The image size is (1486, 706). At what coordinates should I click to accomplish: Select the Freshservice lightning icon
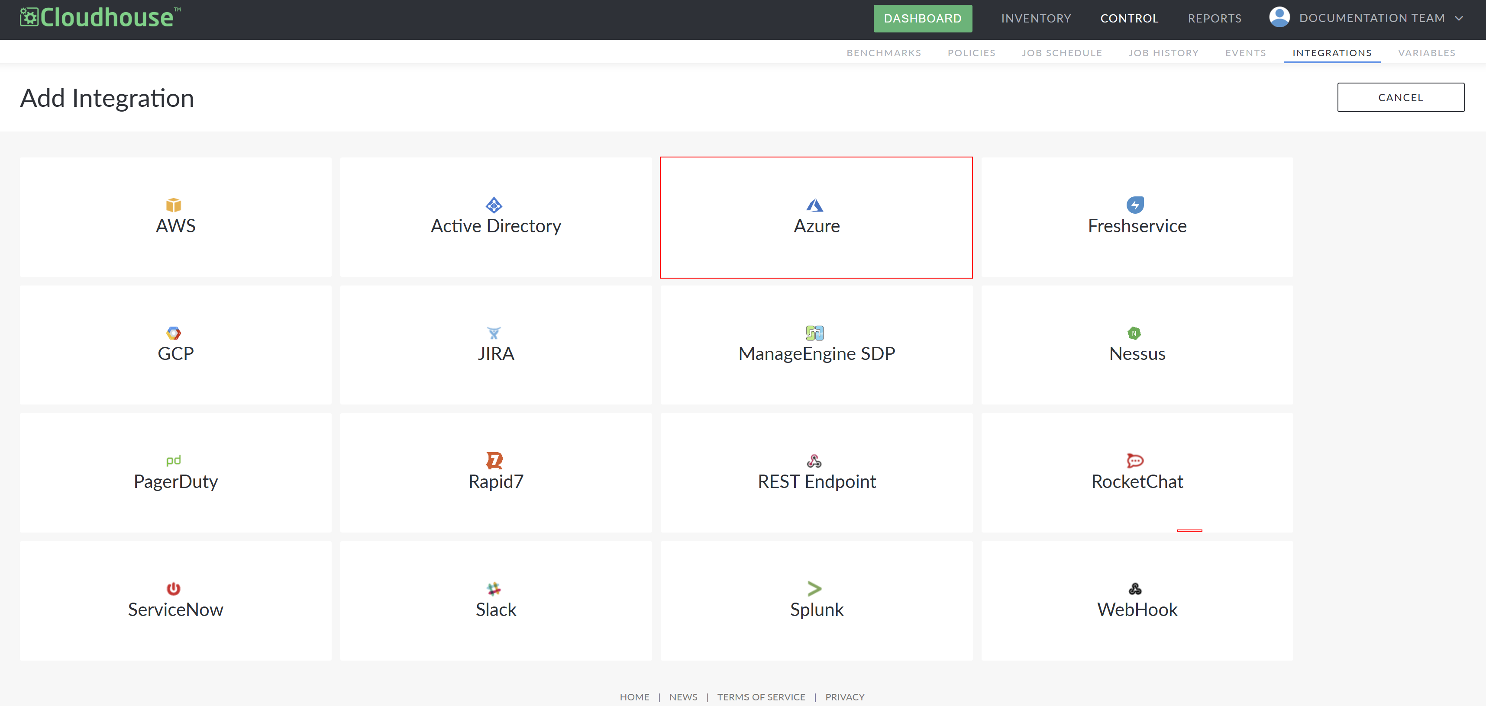(1135, 205)
